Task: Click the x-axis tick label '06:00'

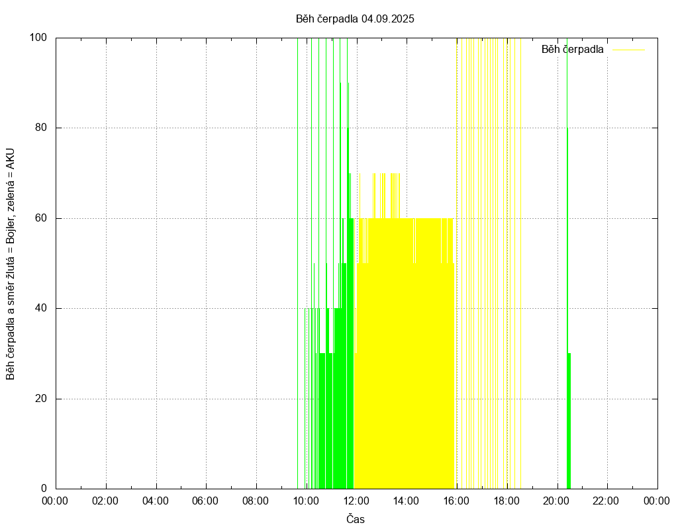Action: [205, 501]
